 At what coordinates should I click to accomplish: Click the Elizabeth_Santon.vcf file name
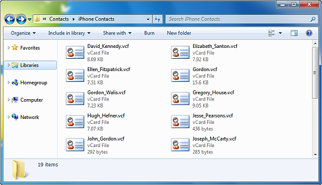(215, 46)
